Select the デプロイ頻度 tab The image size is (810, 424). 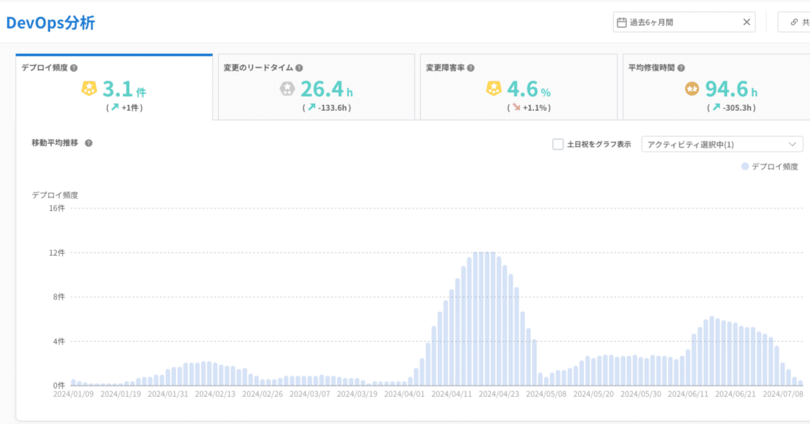[114, 87]
